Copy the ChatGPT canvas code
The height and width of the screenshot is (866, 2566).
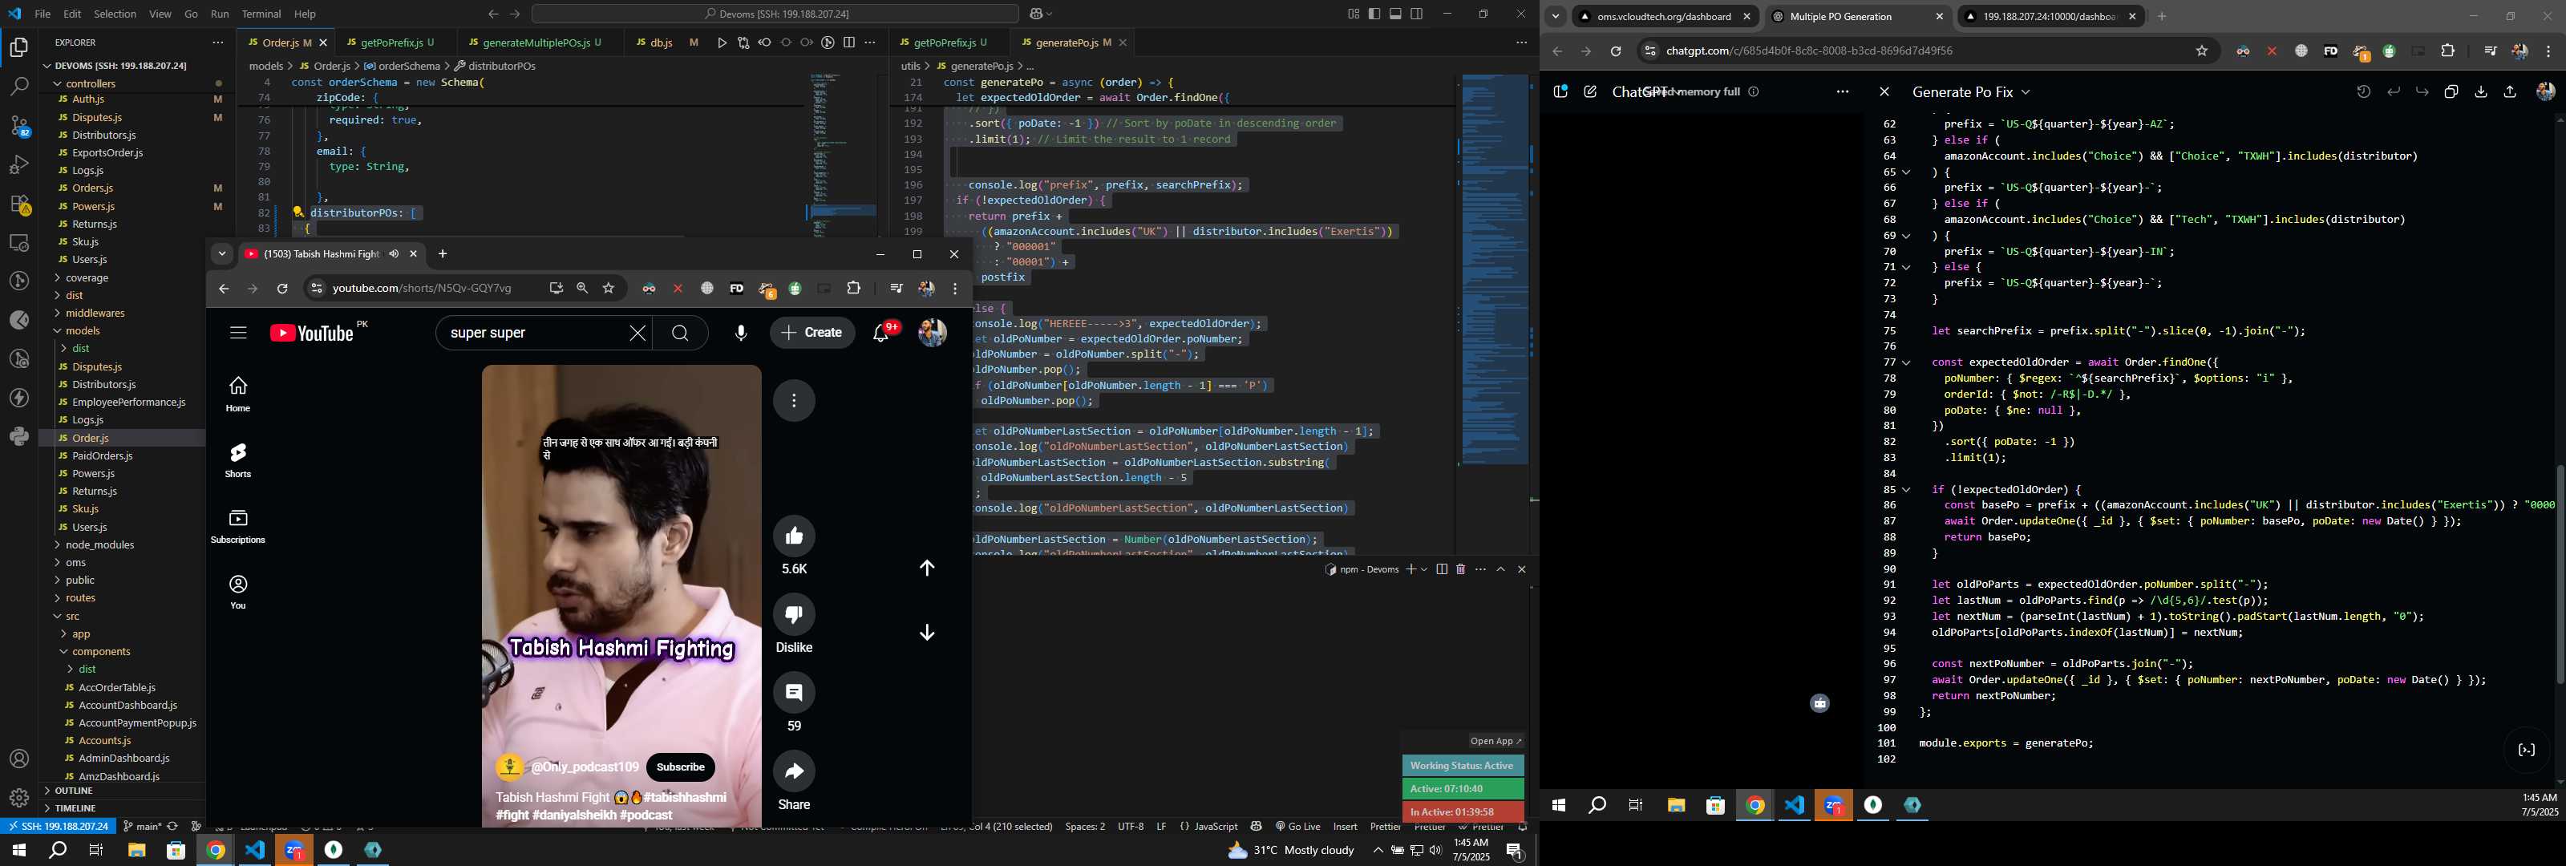pos(2451,91)
